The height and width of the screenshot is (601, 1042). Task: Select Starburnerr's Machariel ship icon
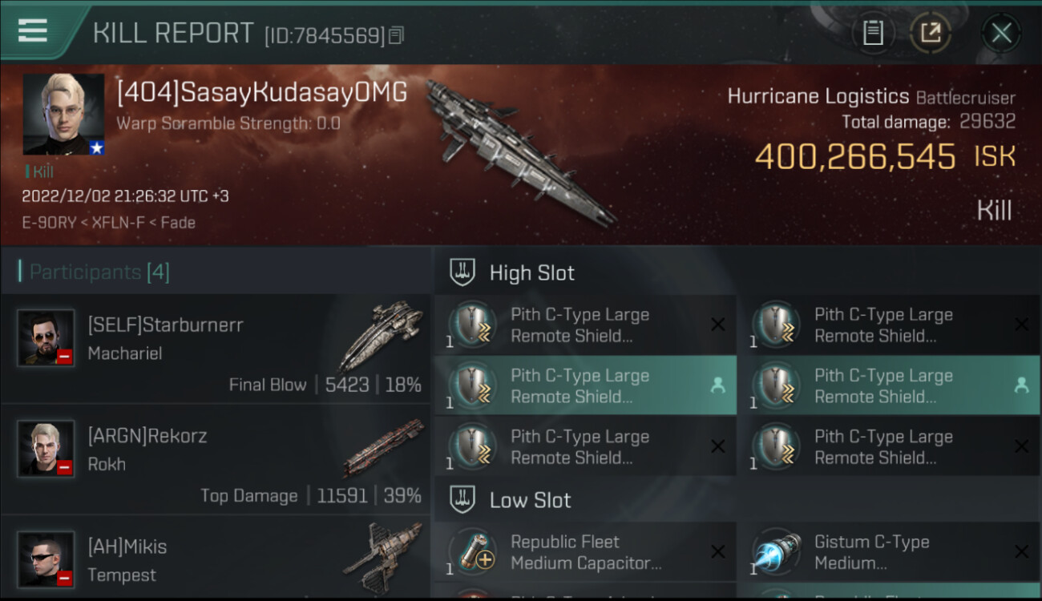pos(381,335)
